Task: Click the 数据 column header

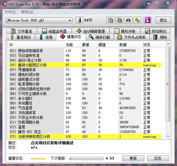Action: [130, 45]
